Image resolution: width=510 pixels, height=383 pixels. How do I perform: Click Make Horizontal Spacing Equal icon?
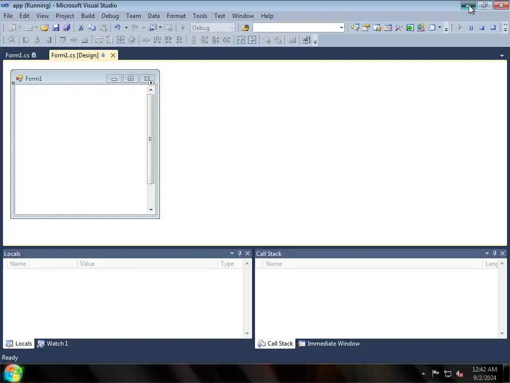point(146,40)
